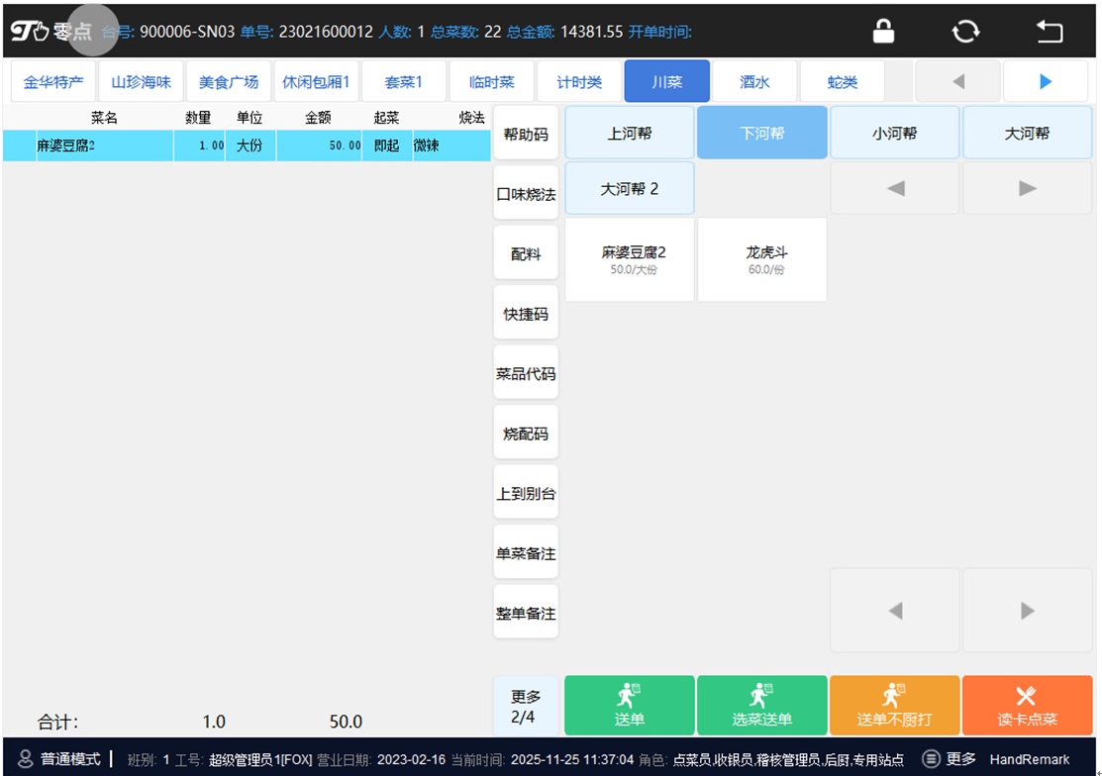Expand 更多 2/4 function page

526,706
